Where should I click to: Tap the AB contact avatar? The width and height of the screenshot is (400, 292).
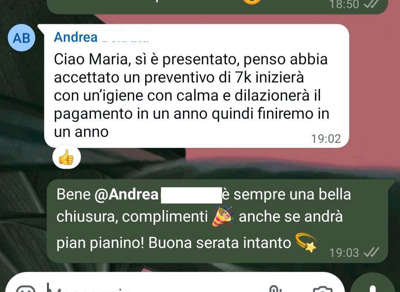pyautogui.click(x=21, y=38)
